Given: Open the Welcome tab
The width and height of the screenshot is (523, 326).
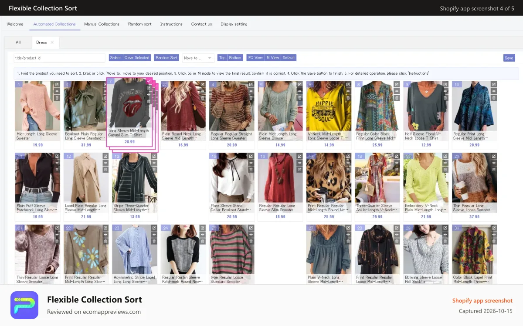Looking at the screenshot, I should [x=15, y=24].
